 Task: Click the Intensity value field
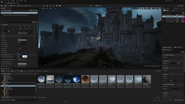(22, 38)
